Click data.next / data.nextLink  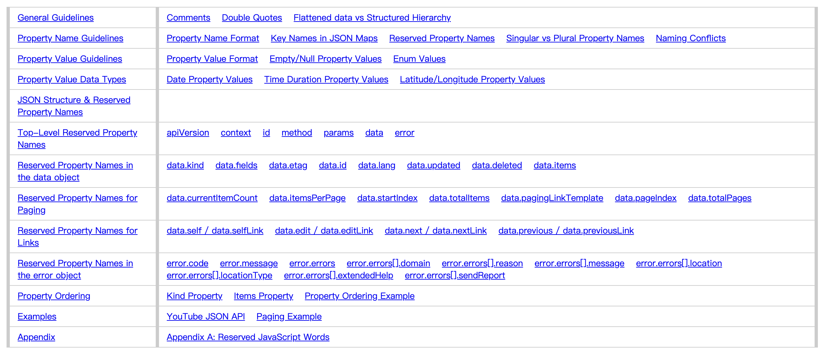tap(435, 231)
